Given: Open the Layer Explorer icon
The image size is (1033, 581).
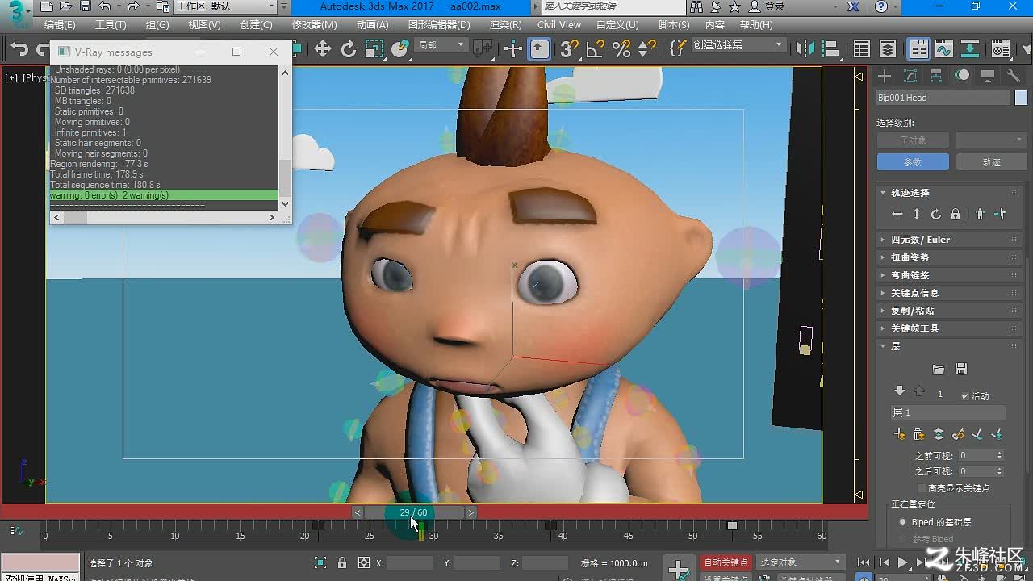Looking at the screenshot, I should pyautogui.click(x=888, y=49).
